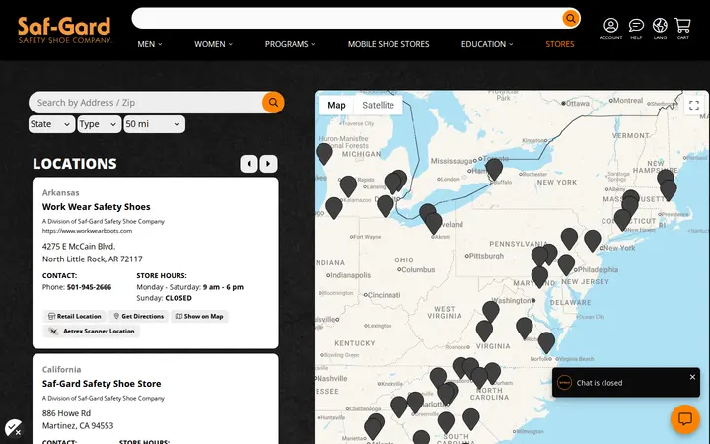Viewport: 710px width, 444px height.
Task: Open the workwearboots.com link
Action: 87,231
